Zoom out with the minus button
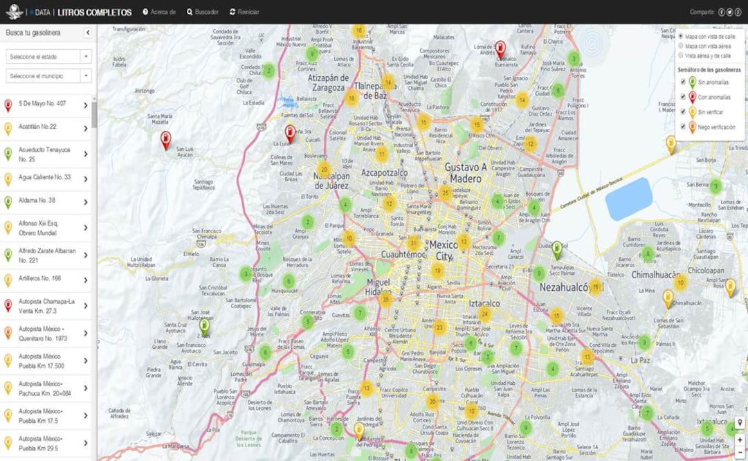Viewport: 748px width, 461px height. point(740,452)
